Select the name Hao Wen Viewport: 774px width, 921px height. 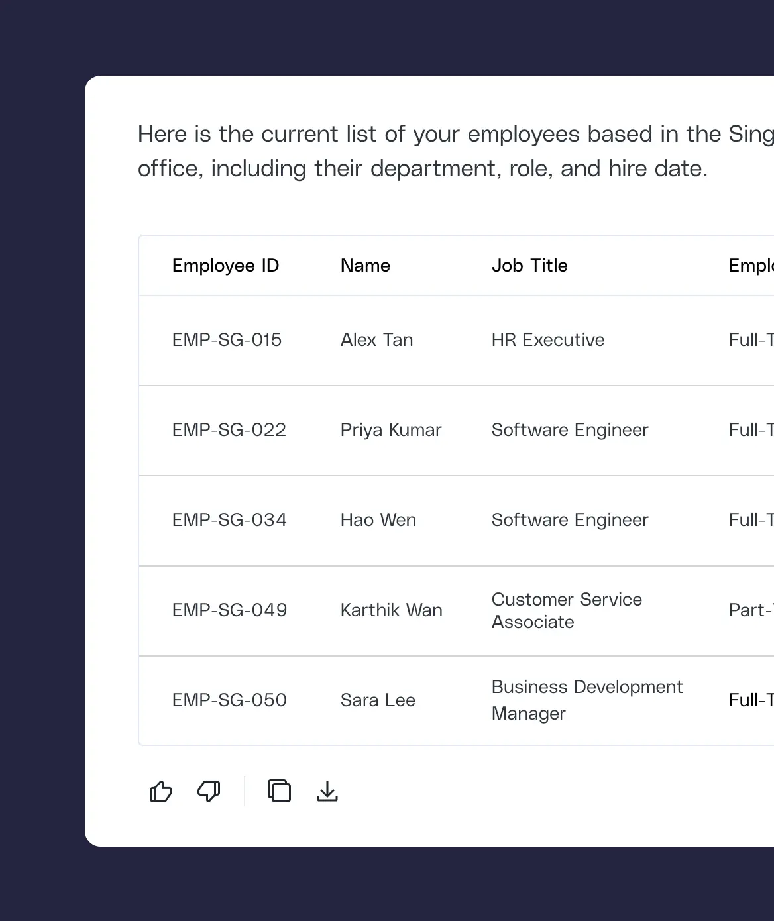(378, 520)
